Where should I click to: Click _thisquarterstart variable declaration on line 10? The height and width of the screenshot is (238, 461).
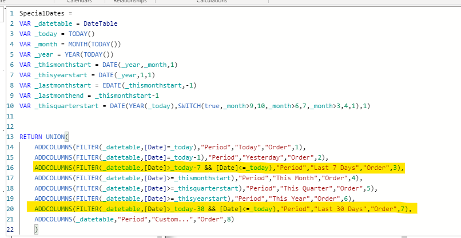click(66, 106)
